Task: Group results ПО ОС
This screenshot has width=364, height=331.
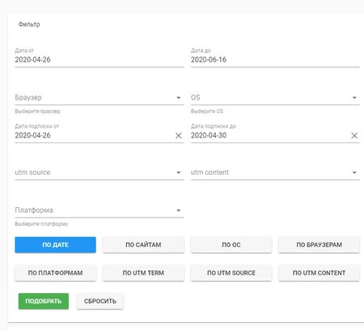Action: click(231, 244)
